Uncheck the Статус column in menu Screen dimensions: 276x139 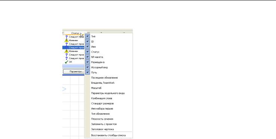click(x=108, y=52)
